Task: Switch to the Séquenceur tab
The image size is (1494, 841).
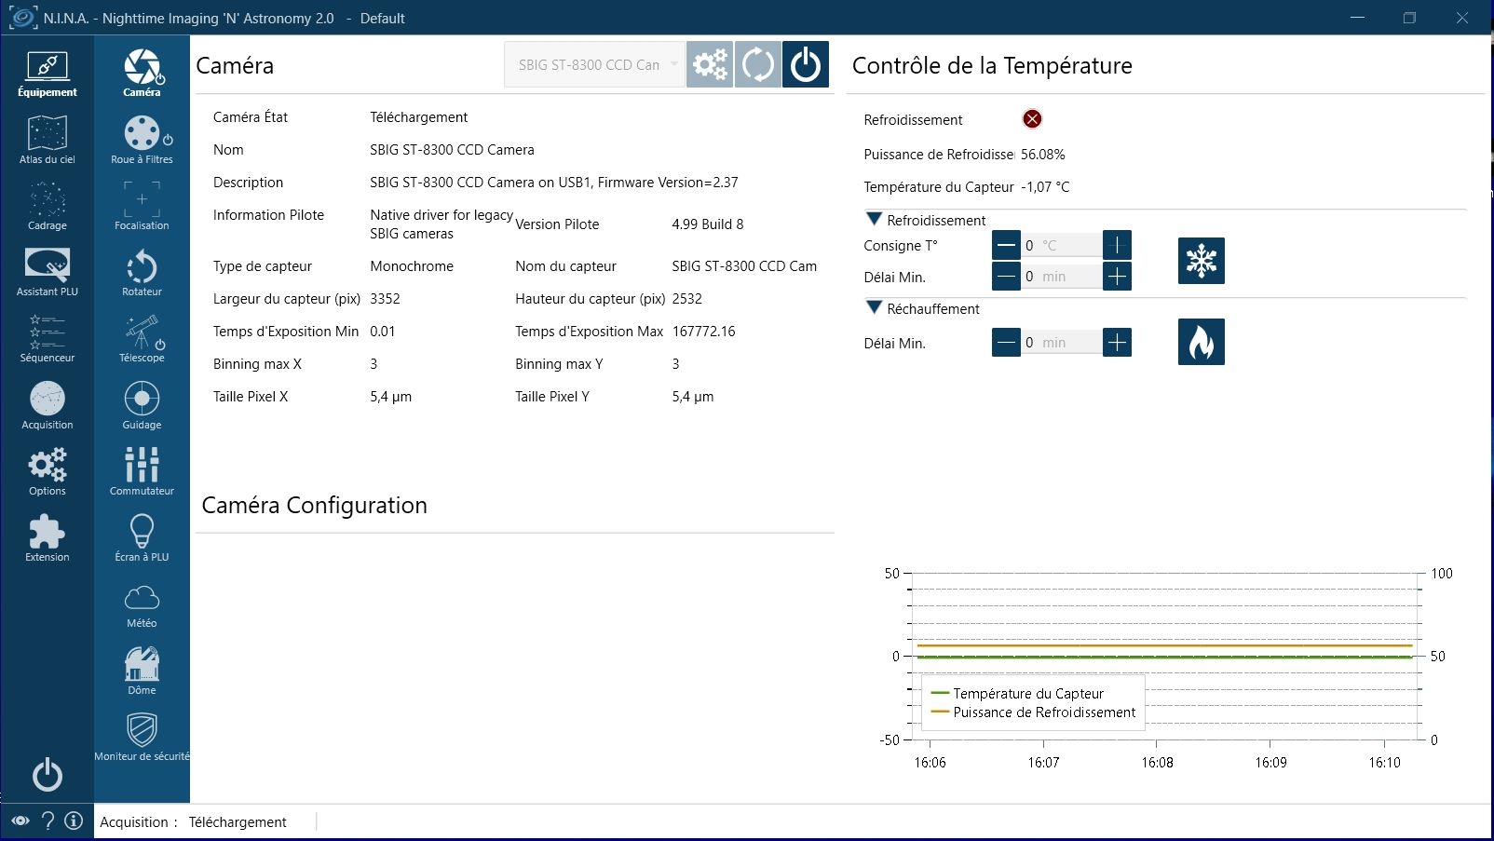Action: click(47, 339)
